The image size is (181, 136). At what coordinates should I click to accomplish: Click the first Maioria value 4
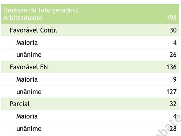175,43
